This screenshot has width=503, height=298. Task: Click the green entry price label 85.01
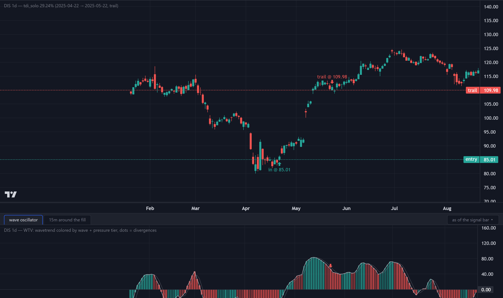tap(489, 160)
